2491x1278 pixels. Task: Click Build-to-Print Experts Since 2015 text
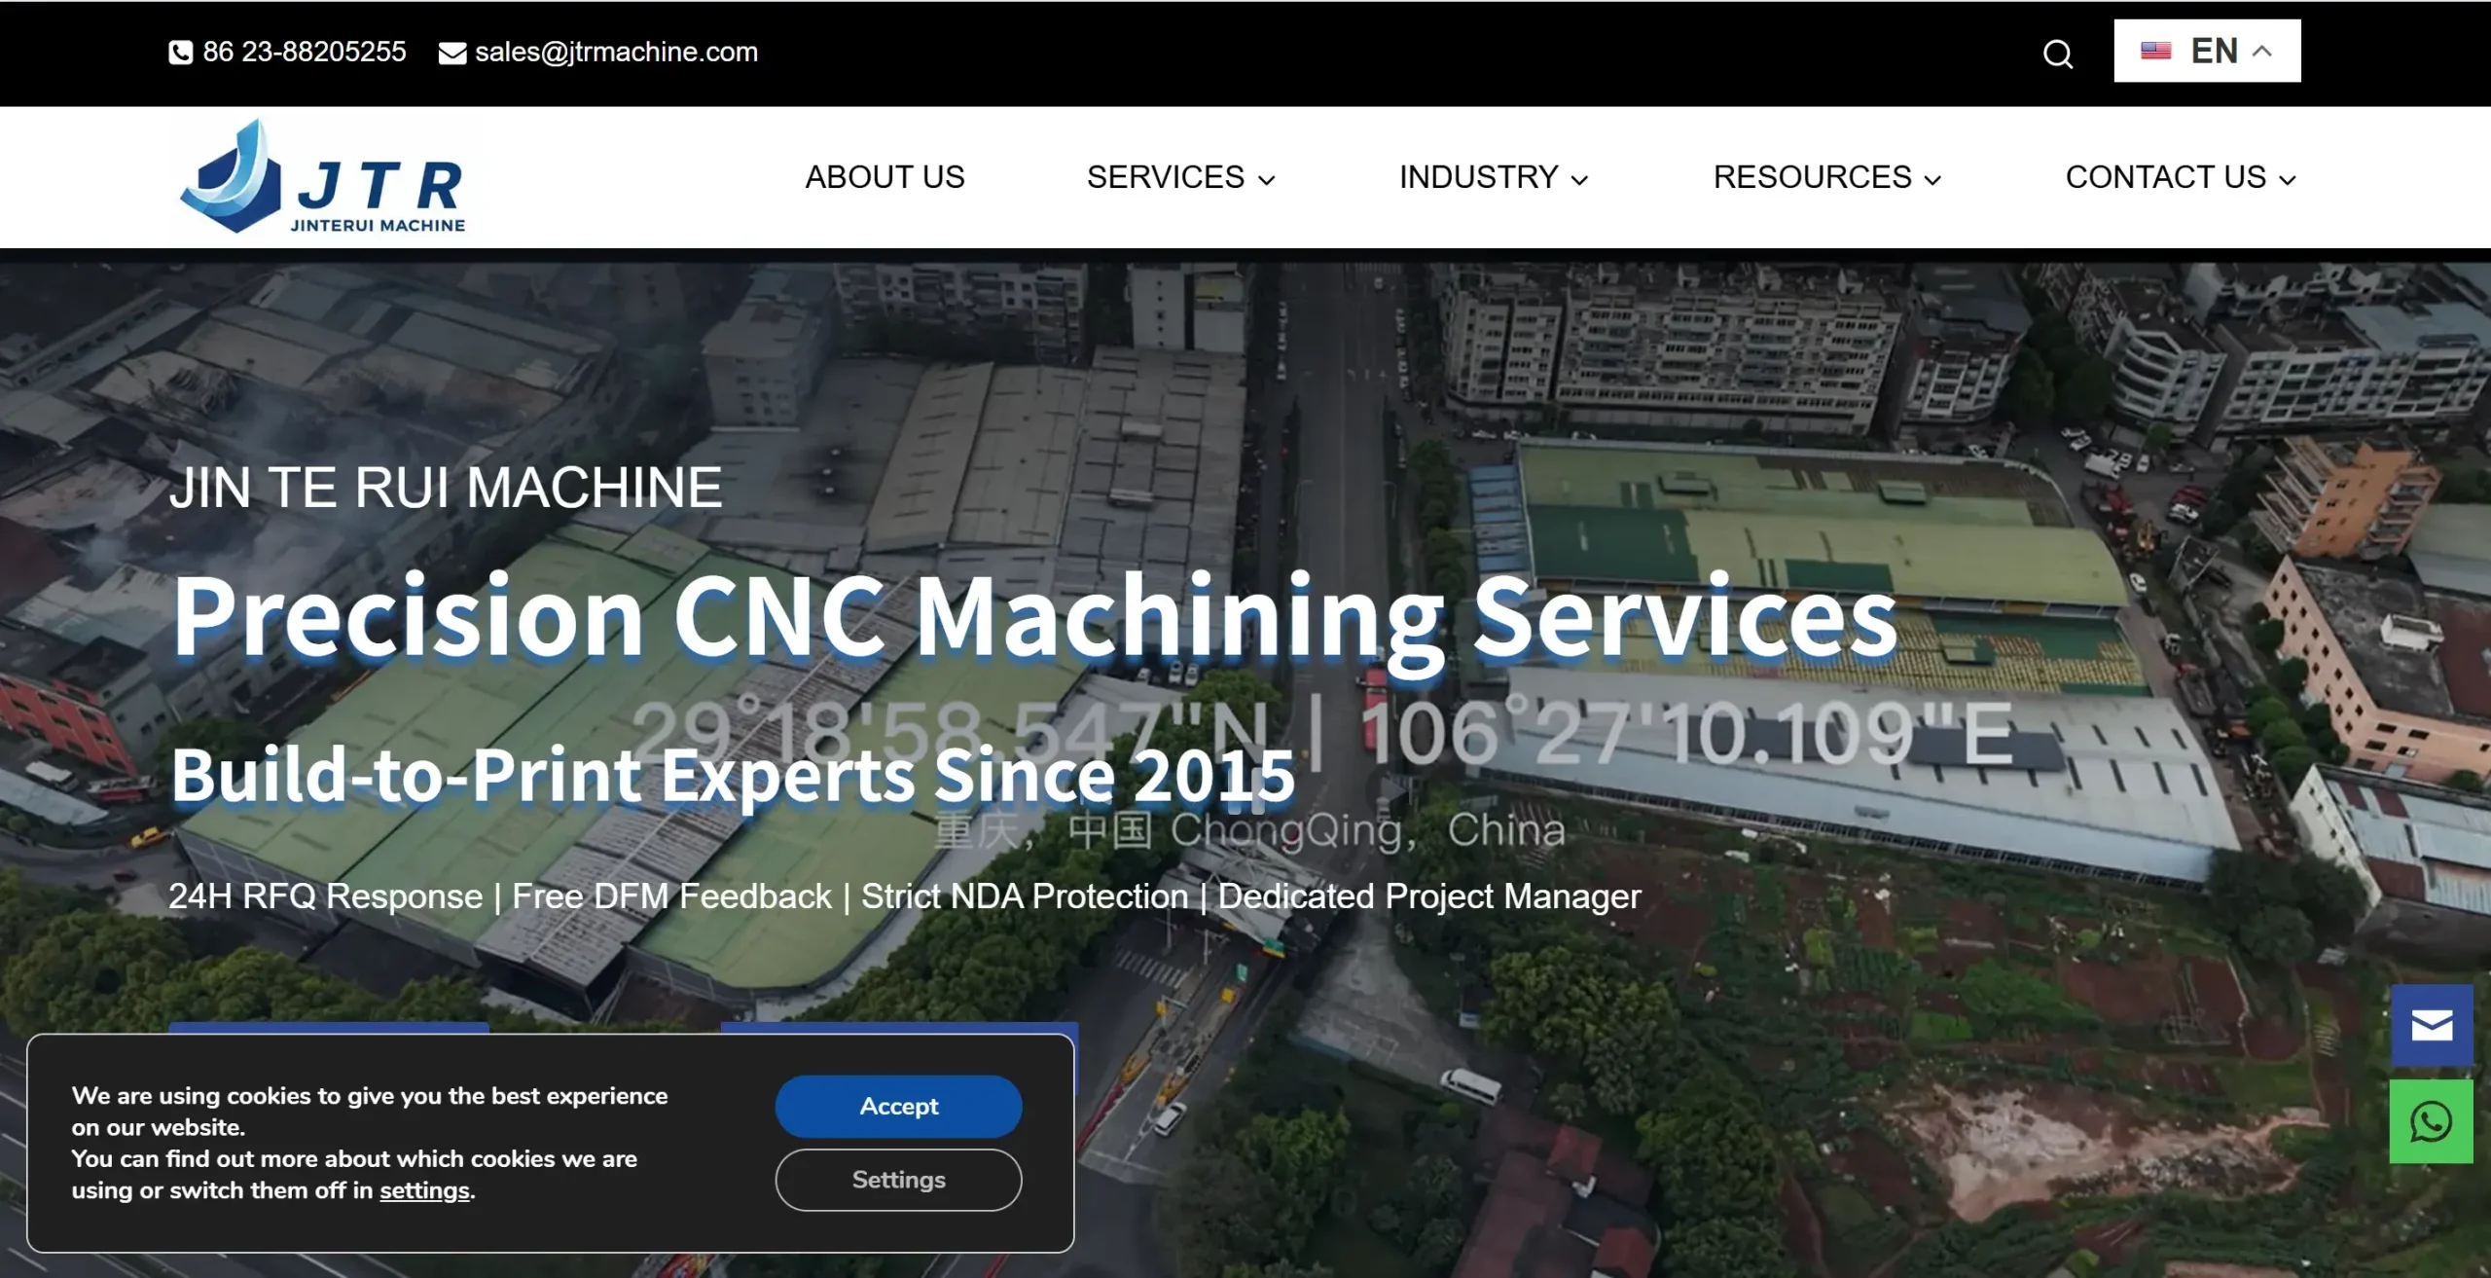(x=733, y=775)
